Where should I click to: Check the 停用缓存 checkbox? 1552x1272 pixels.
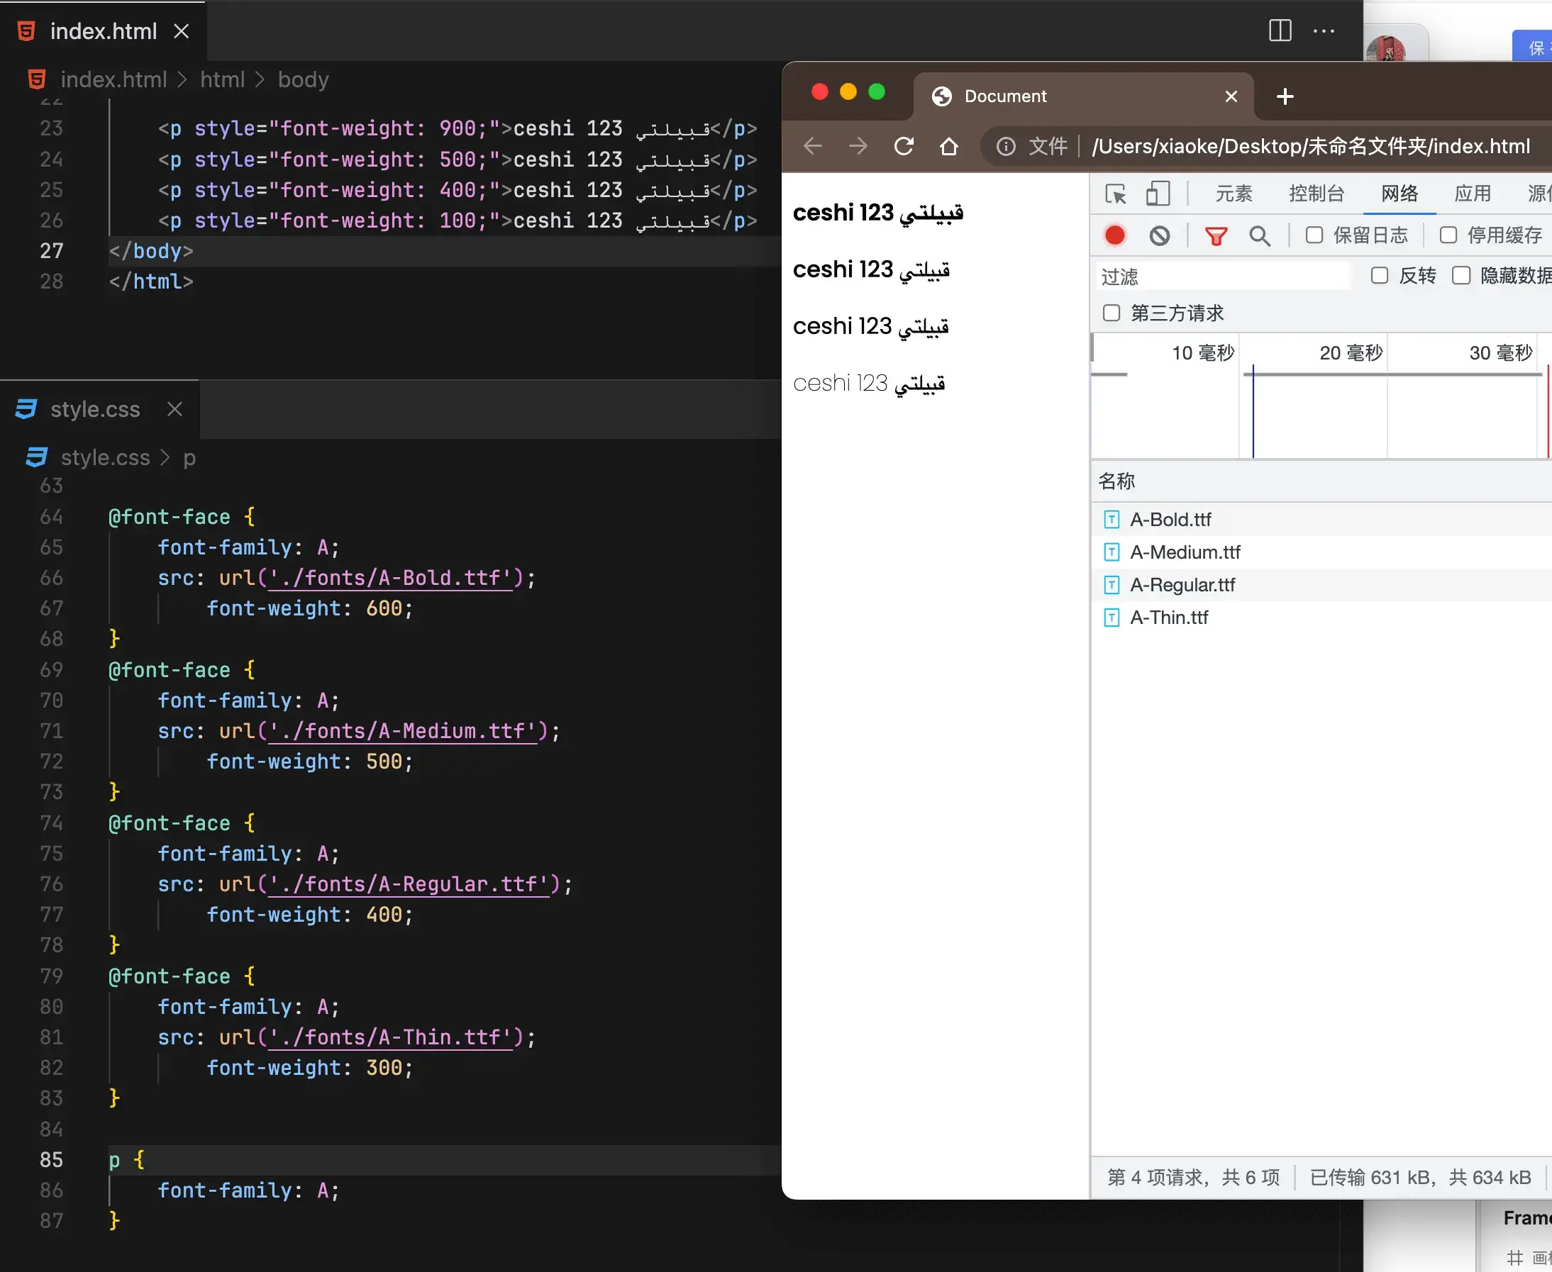pos(1448,235)
